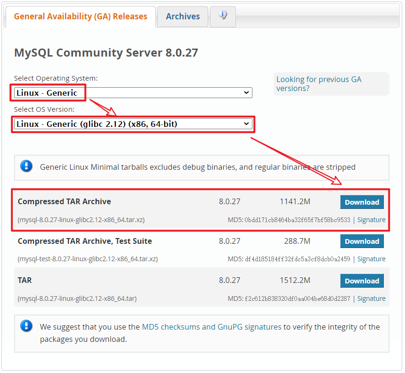
Task: Open the Select OS Version dropdown
Action: click(x=133, y=124)
